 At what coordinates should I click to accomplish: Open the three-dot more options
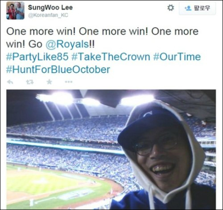click(69, 82)
